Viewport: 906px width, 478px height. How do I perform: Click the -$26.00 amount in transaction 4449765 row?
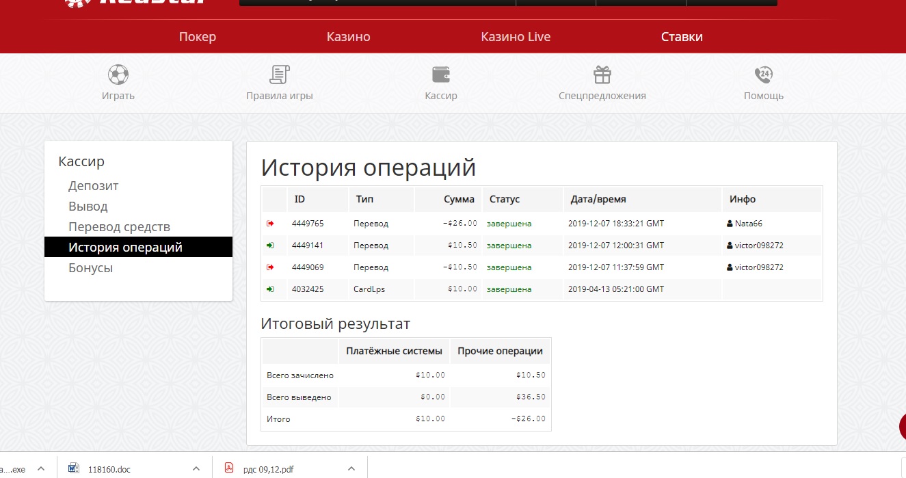coord(459,224)
